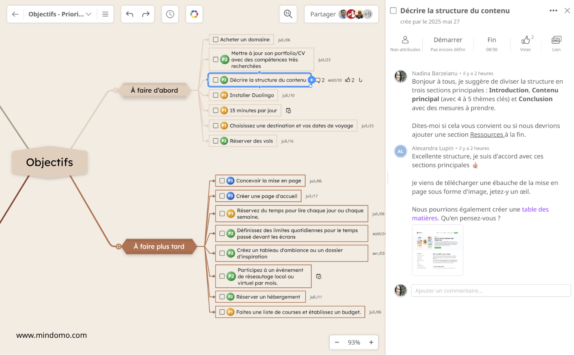Image resolution: width=574 pixels, height=355 pixels.
Task: Click the back arrow beside map title
Action: point(15,14)
